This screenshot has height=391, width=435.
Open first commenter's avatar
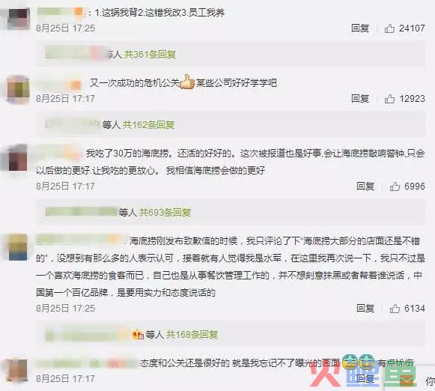pos(18,19)
